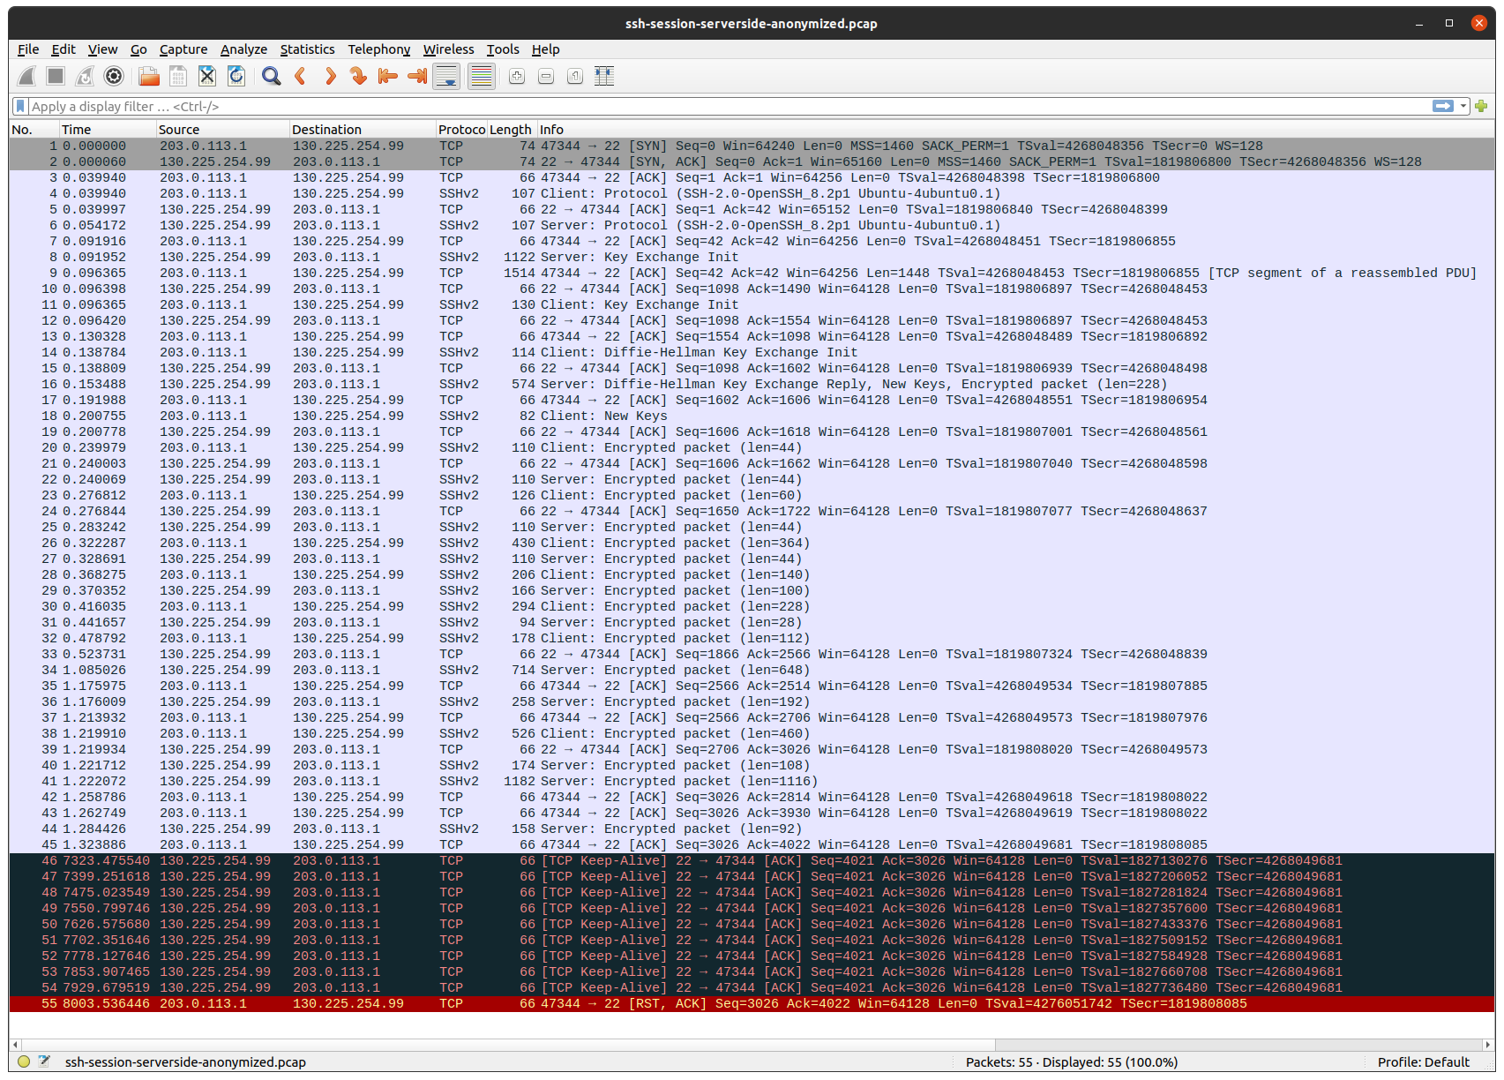Click the stop capture square icon
The height and width of the screenshot is (1080, 1504).
(56, 77)
